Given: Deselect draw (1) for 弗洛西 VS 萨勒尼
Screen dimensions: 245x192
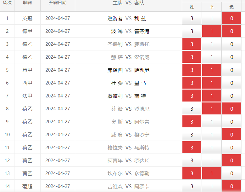Looking at the screenshot, I should coord(212,70).
